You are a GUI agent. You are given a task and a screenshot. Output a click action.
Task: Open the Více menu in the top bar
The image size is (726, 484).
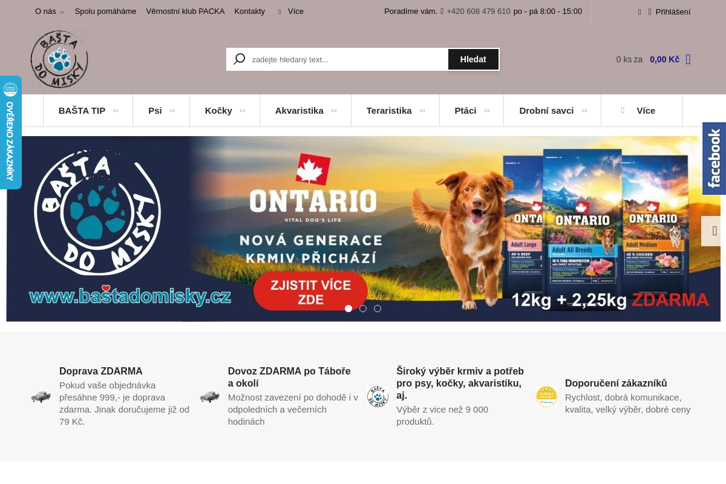296,11
